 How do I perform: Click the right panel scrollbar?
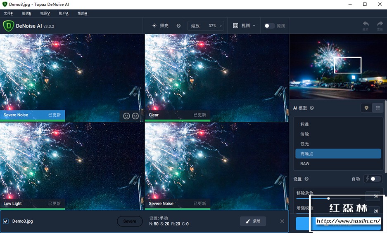coord(385,137)
